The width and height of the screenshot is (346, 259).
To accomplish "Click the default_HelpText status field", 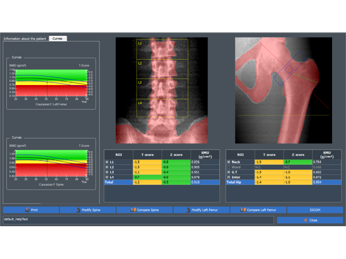I will tap(138, 220).
